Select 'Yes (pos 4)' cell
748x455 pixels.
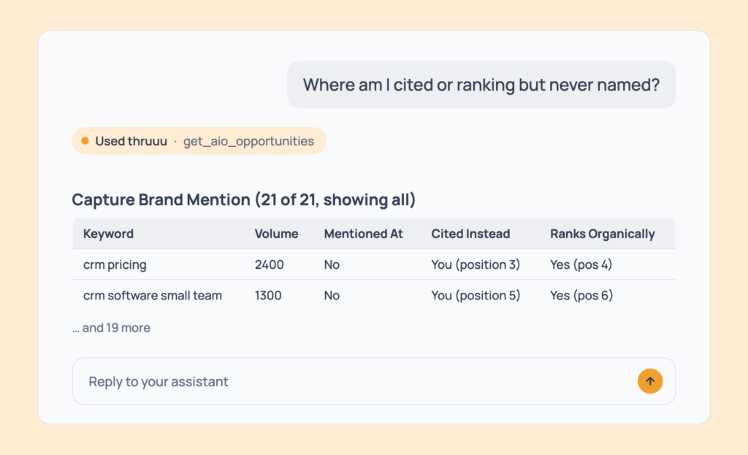tap(581, 264)
